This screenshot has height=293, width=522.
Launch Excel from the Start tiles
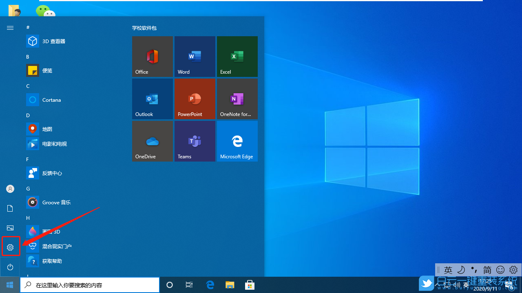(237, 57)
